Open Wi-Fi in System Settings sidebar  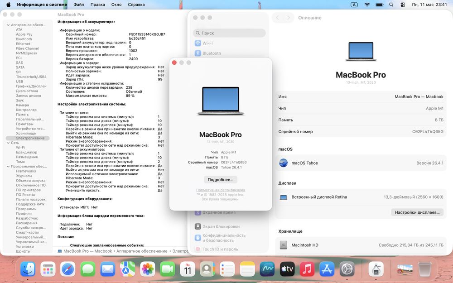229,43
